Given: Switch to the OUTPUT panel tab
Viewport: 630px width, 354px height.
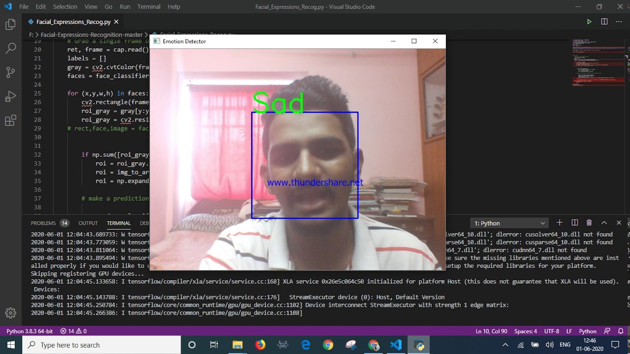Looking at the screenshot, I should (88, 223).
